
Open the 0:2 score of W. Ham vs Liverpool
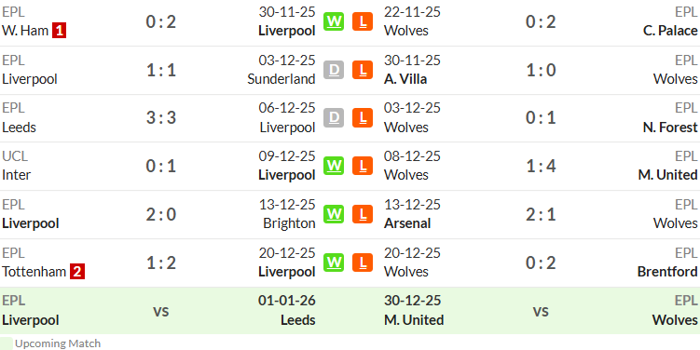(x=161, y=21)
